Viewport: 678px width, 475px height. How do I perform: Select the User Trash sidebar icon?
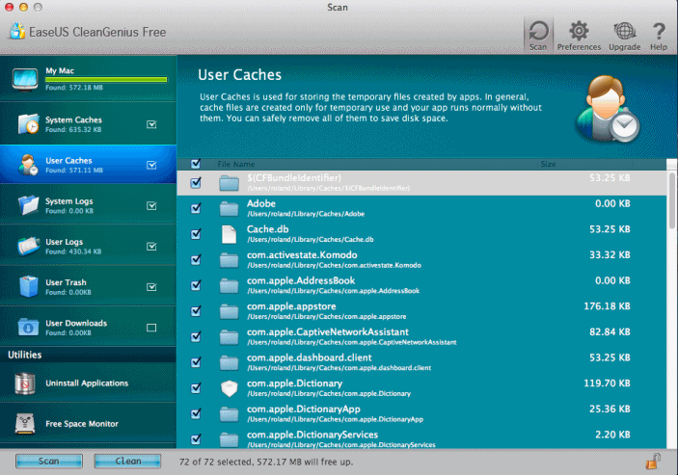[x=28, y=286]
